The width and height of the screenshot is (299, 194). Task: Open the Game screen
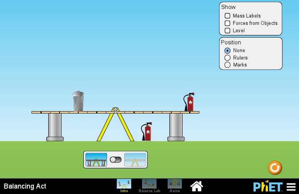[x=175, y=186]
